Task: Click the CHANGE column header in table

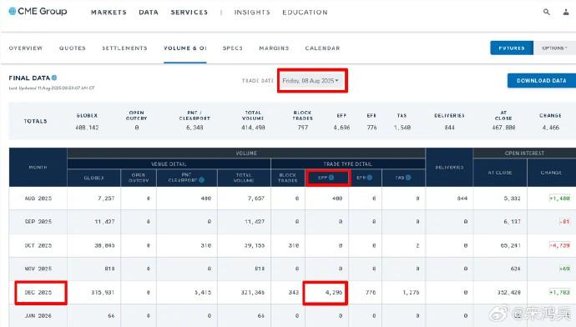Action: pos(551,173)
